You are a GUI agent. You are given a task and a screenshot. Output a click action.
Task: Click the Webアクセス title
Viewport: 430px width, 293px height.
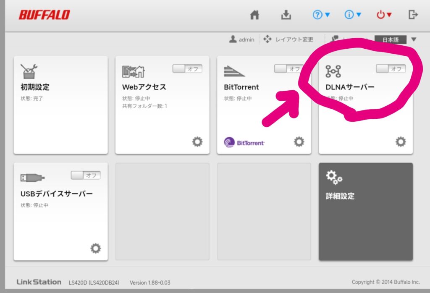point(144,87)
